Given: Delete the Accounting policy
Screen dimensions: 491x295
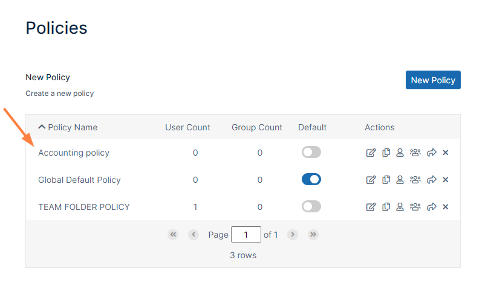Looking at the screenshot, I should pyautogui.click(x=446, y=153).
